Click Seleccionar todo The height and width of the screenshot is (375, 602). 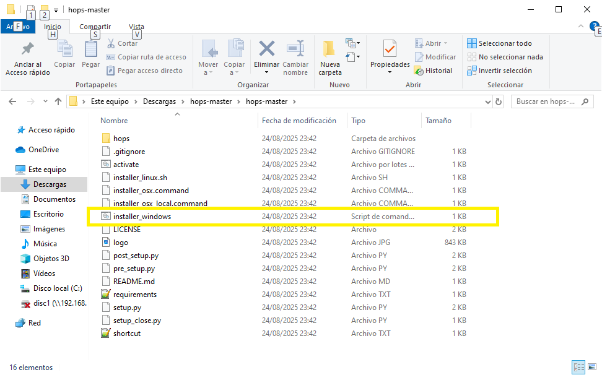click(499, 43)
